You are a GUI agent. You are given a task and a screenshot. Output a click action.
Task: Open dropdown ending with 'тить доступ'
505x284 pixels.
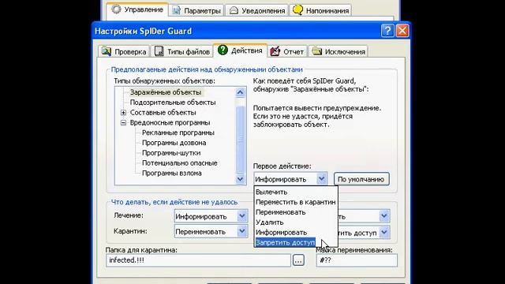(384, 232)
